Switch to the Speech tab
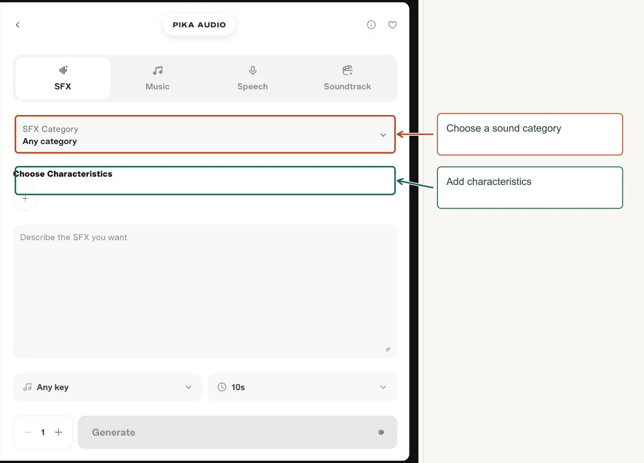The image size is (644, 463). [x=253, y=78]
